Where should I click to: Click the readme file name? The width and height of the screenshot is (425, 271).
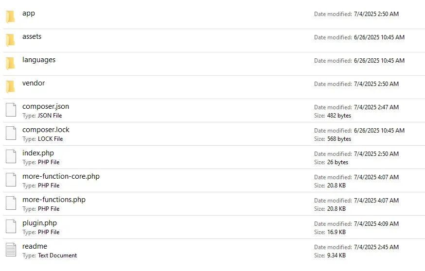(x=35, y=246)
